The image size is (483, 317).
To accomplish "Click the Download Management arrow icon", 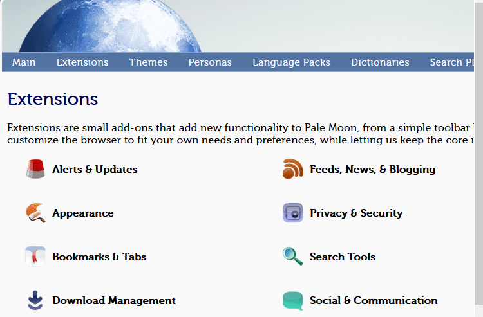I will (35, 300).
